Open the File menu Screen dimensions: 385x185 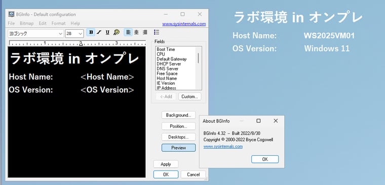11,24
